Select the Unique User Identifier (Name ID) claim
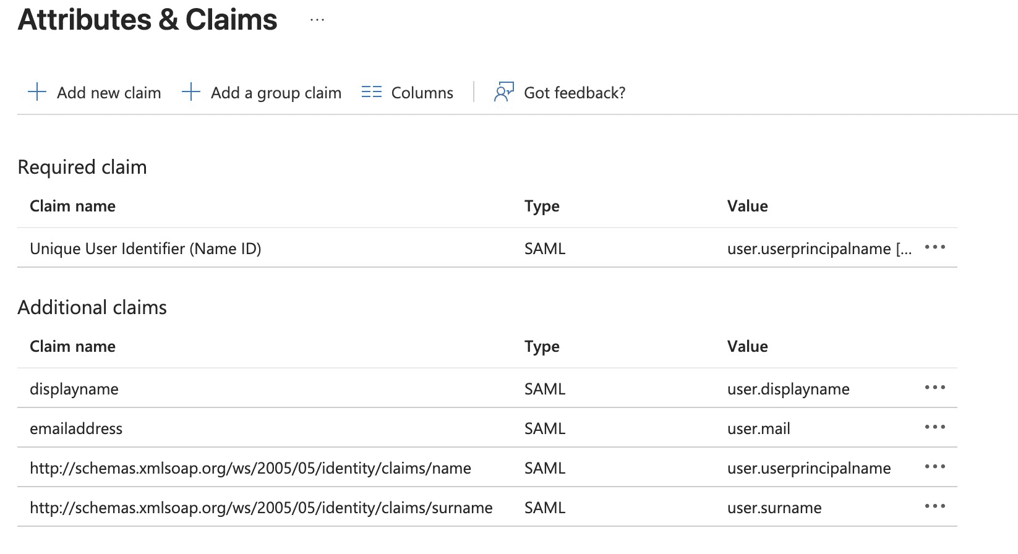Image resolution: width=1018 pixels, height=554 pixels. (145, 249)
